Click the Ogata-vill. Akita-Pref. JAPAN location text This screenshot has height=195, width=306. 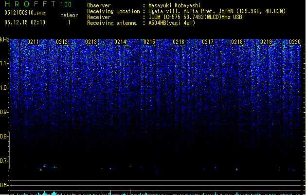[217, 11]
